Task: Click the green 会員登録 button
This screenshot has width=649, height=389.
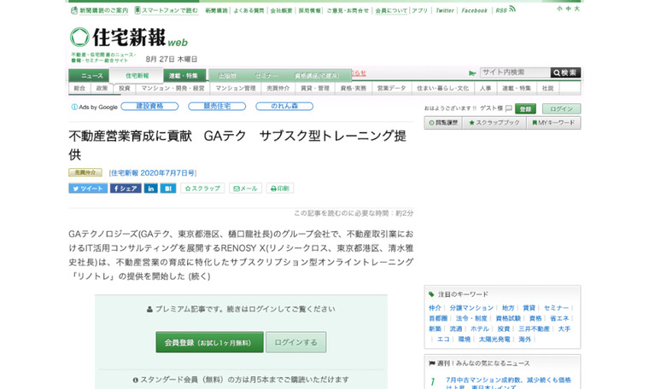Action: click(x=209, y=342)
